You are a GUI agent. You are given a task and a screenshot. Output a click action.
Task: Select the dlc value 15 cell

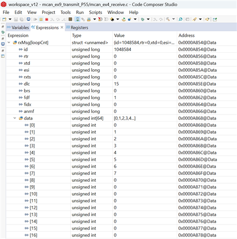click(x=145, y=84)
